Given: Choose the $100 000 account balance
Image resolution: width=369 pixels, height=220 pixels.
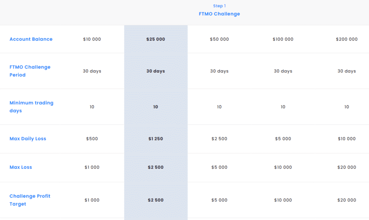Looking at the screenshot, I should tap(283, 39).
